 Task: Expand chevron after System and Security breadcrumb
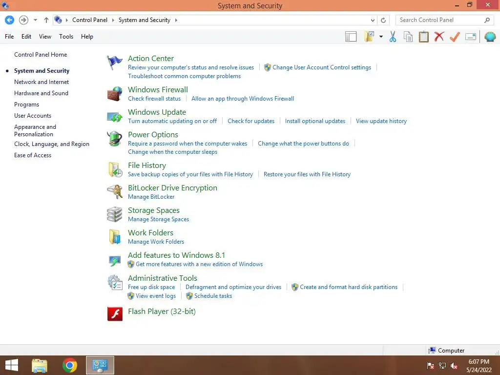pos(176,20)
